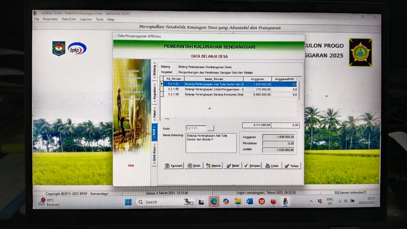Open Copilot from the taskbar

pos(226,202)
